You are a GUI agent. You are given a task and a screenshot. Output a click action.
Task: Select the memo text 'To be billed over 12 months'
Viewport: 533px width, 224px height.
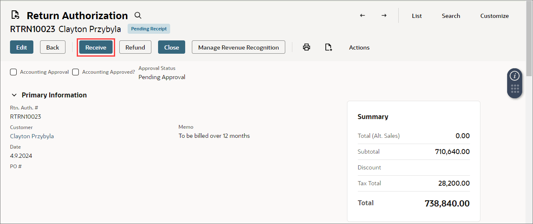[214, 136]
